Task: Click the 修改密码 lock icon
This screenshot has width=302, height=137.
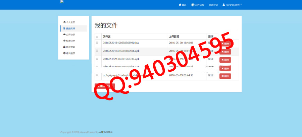Action: point(64,47)
